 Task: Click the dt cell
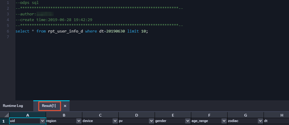(x=277, y=121)
